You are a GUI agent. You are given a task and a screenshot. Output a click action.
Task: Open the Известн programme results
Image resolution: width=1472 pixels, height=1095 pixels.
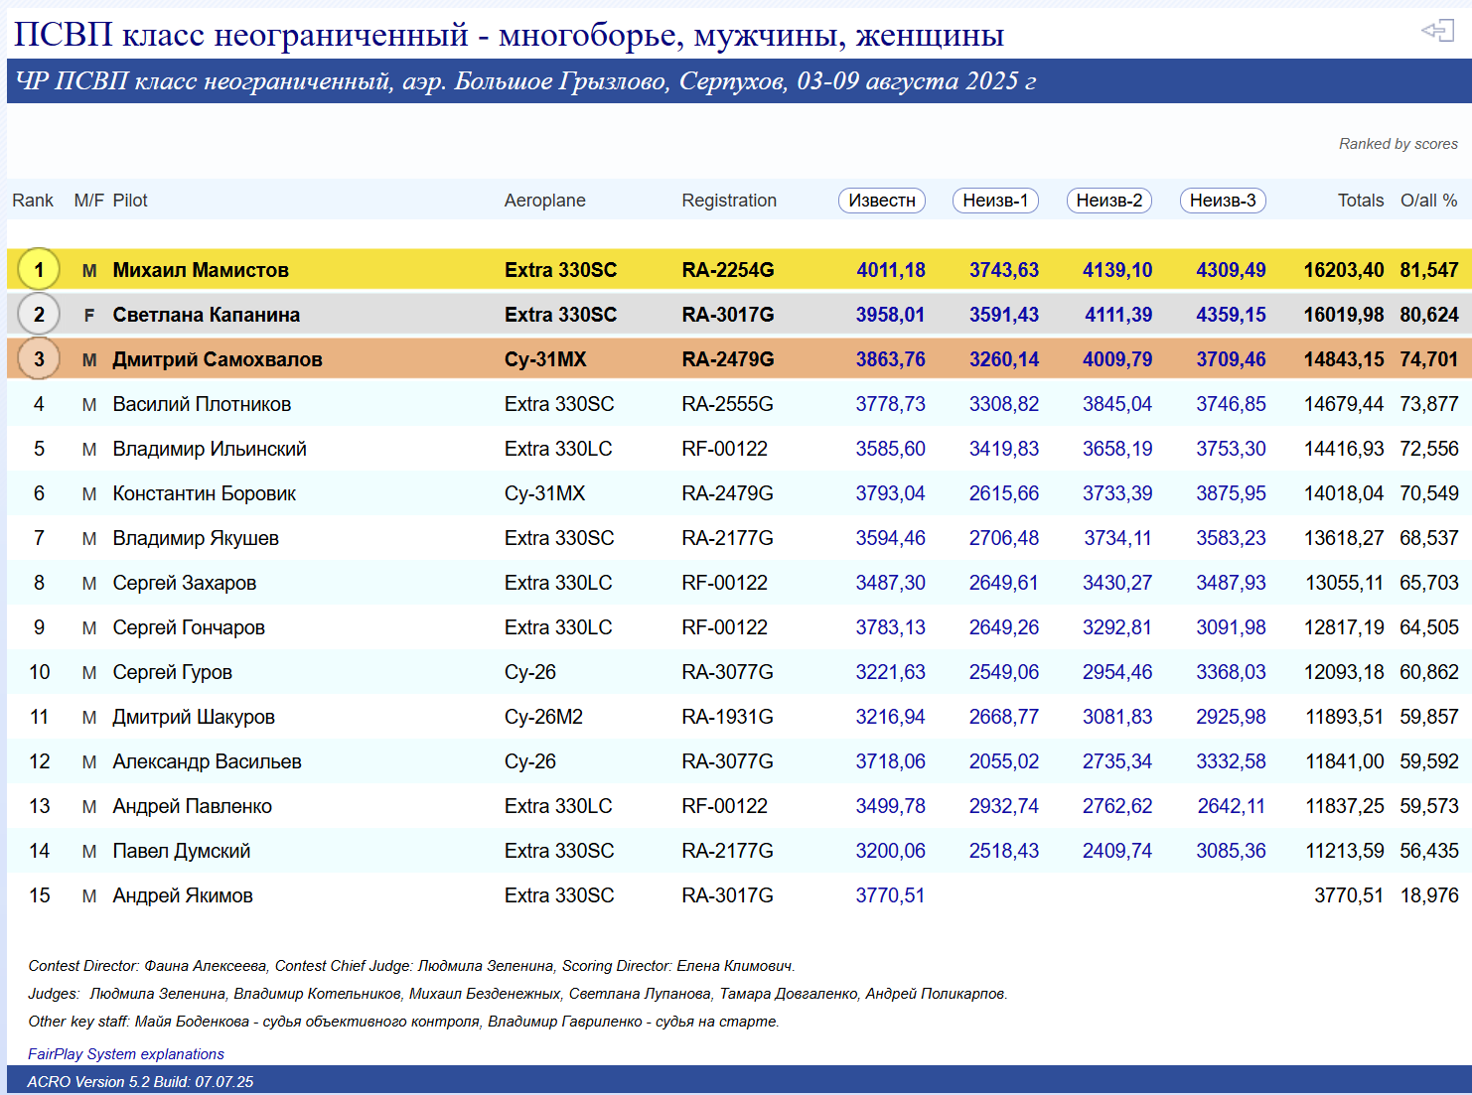pos(882,201)
